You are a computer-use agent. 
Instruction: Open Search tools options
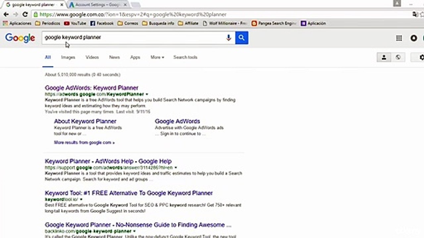tap(185, 57)
